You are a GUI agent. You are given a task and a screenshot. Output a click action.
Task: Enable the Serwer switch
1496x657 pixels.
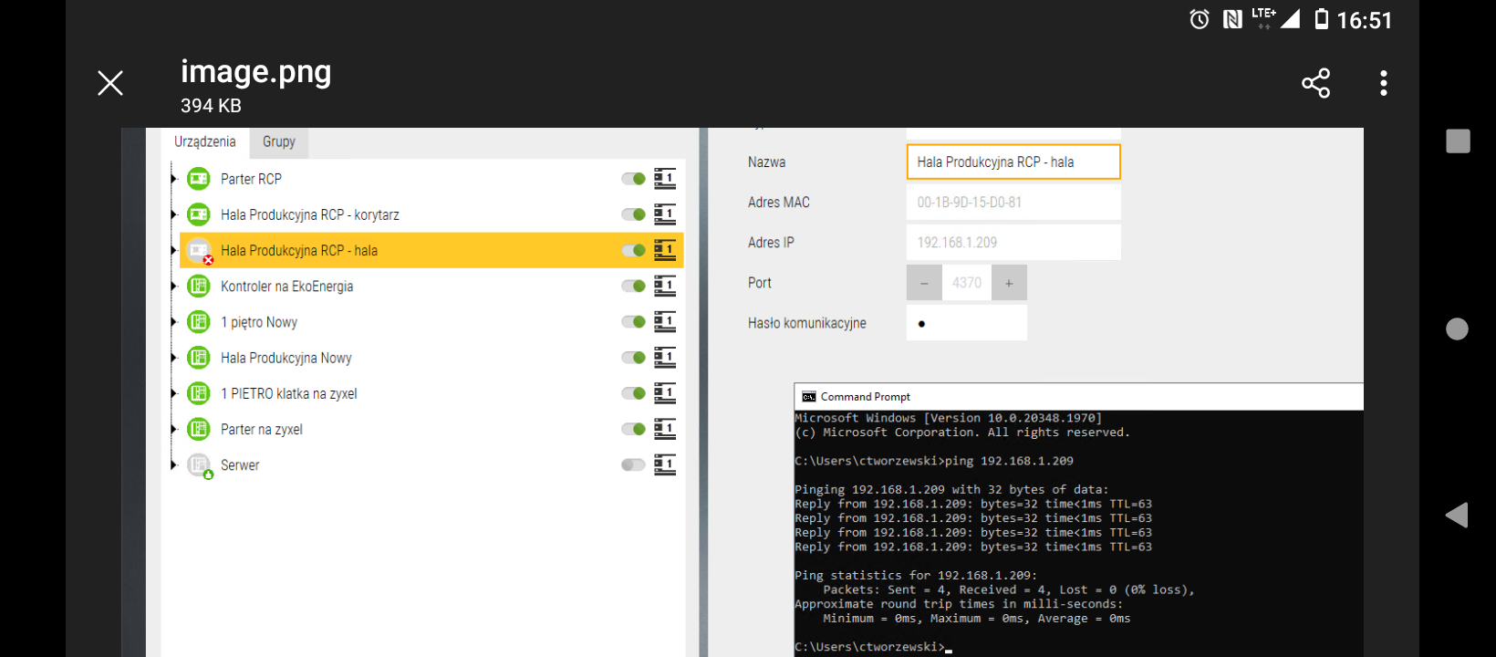634,464
